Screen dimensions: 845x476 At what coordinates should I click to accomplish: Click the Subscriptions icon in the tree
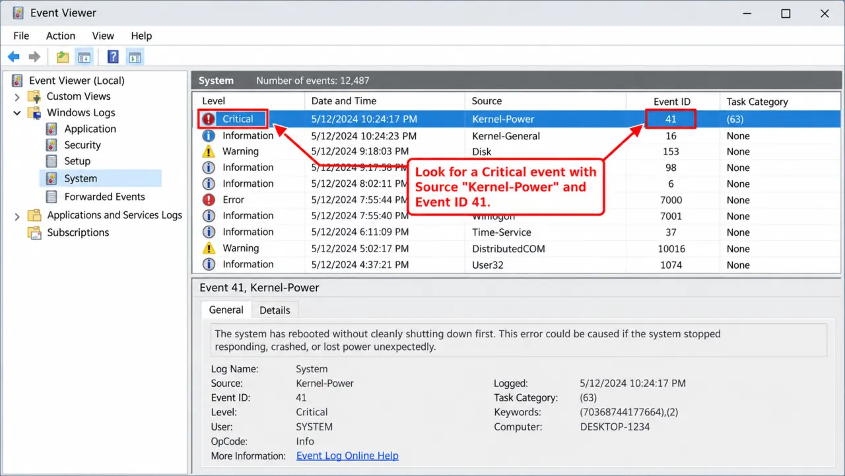click(x=34, y=232)
